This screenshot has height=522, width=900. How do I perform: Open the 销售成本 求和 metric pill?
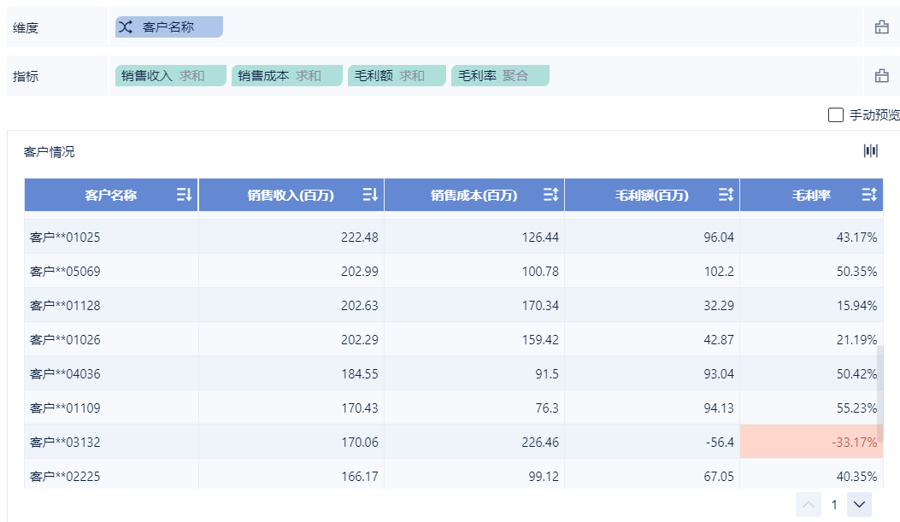pos(286,76)
